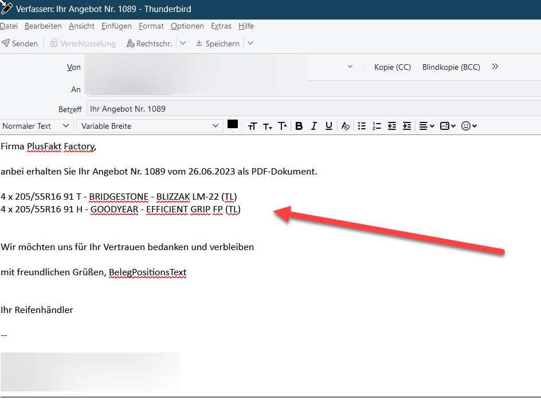Open the text alignment dropdown

[426, 126]
